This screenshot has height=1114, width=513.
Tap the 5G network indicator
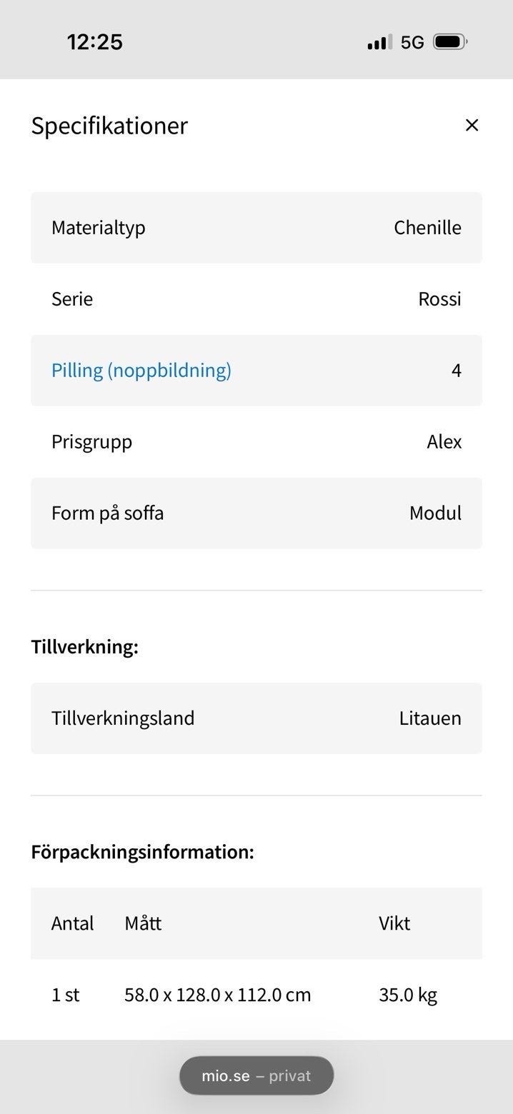[x=412, y=43]
